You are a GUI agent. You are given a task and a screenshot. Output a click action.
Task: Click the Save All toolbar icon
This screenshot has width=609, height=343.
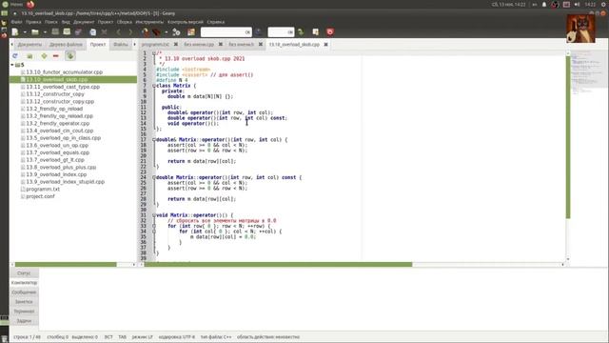coord(67,32)
